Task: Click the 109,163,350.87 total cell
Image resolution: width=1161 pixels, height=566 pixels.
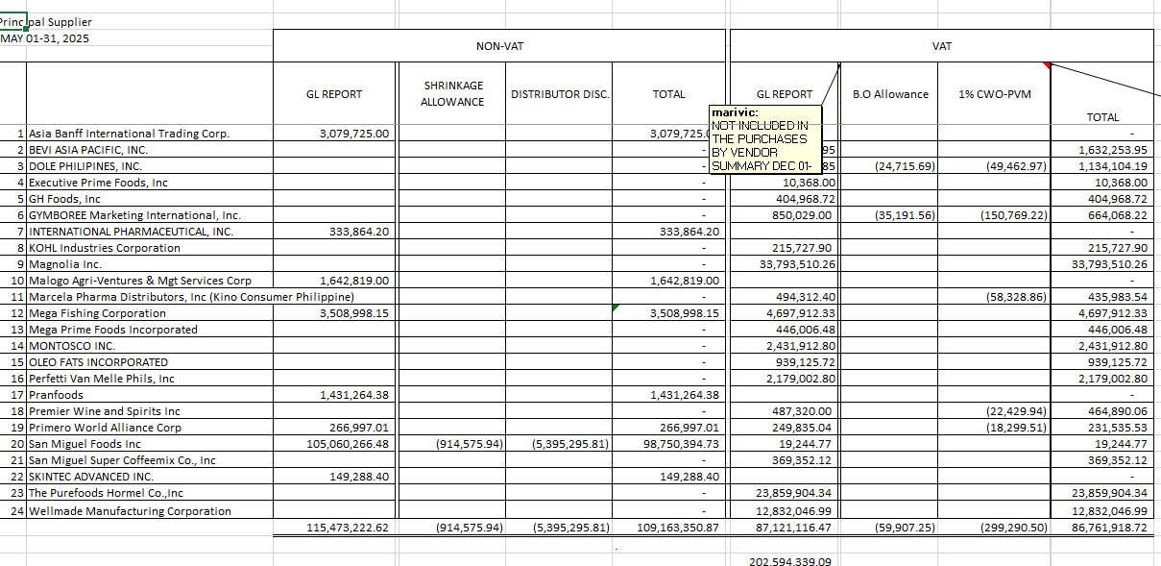Action: [668, 528]
